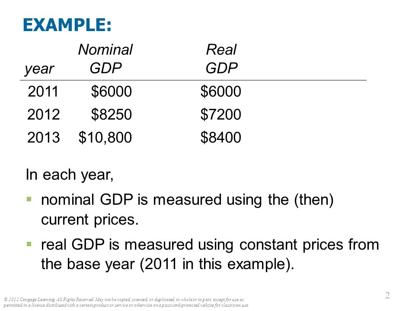Click the green bullet beside real GDP text
The height and width of the screenshot is (311, 415).
click(x=29, y=244)
